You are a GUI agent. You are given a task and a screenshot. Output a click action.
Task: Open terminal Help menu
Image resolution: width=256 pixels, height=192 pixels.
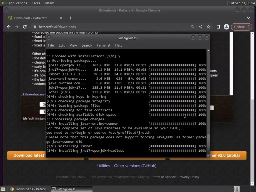click(119, 45)
